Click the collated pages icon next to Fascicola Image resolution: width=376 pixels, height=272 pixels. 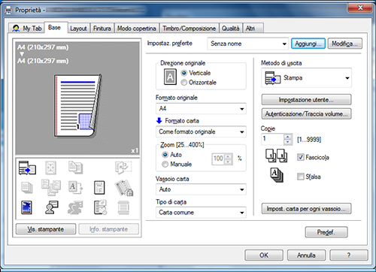click(x=277, y=156)
